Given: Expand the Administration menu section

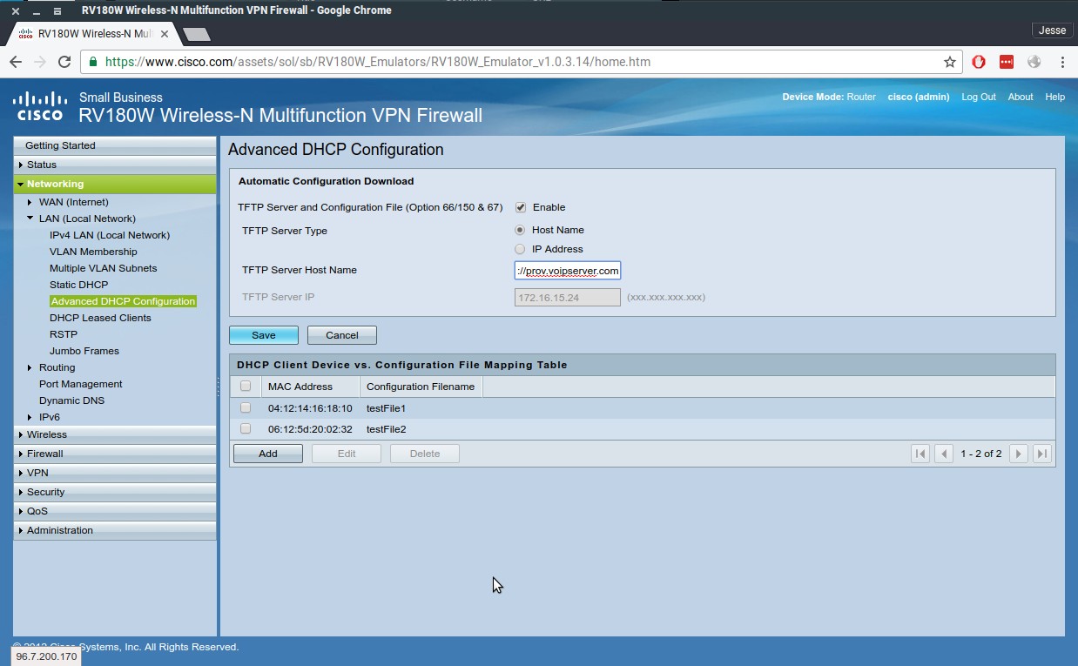Looking at the screenshot, I should (115, 530).
